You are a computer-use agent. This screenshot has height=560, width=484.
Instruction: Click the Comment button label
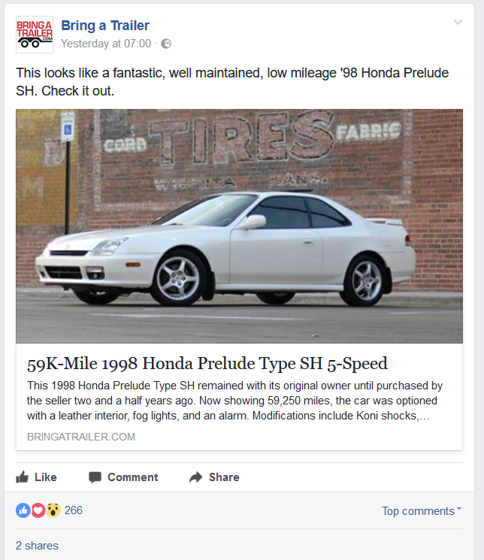[133, 477]
